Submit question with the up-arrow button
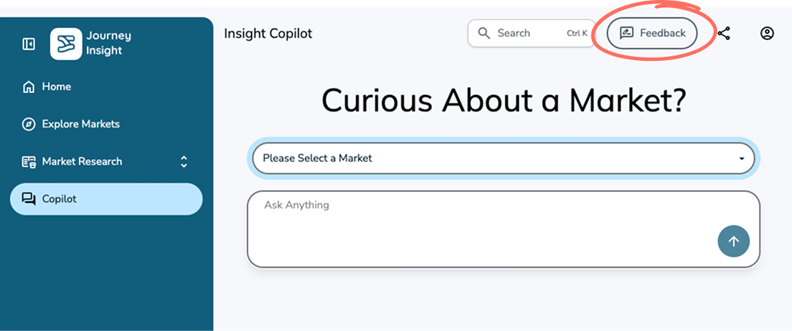The width and height of the screenshot is (792, 331). pyautogui.click(x=733, y=241)
